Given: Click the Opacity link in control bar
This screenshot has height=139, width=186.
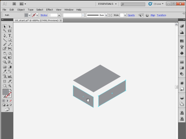Looking at the screenshot, I should [131, 15].
